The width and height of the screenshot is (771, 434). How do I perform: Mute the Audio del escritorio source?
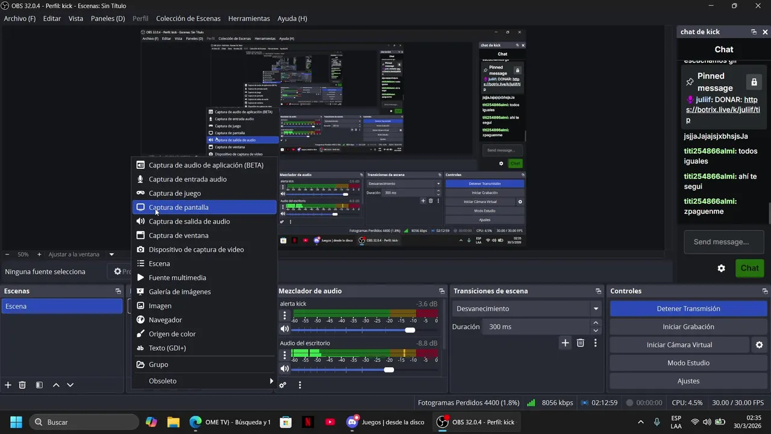pos(285,369)
